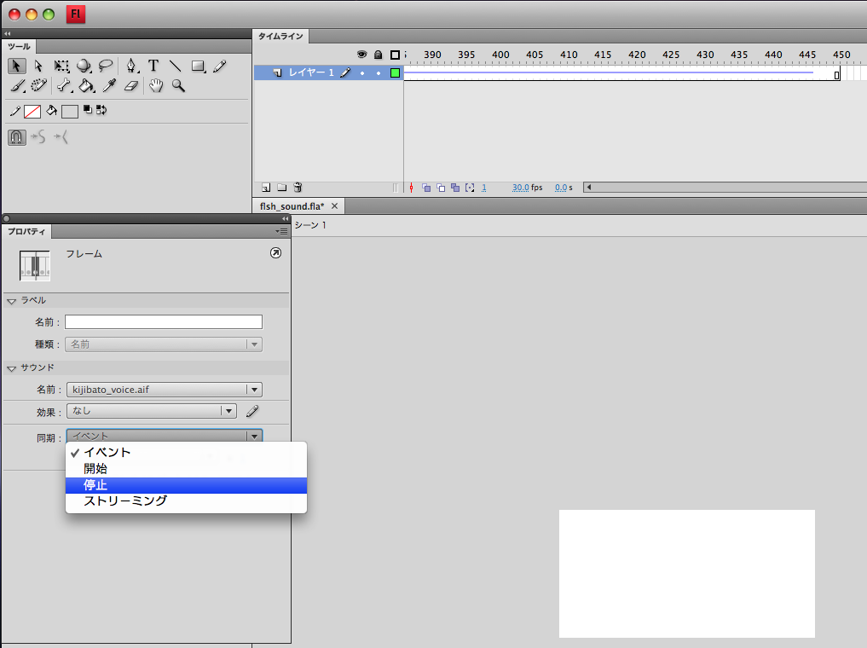Click in the frame label 名前 field

point(164,321)
